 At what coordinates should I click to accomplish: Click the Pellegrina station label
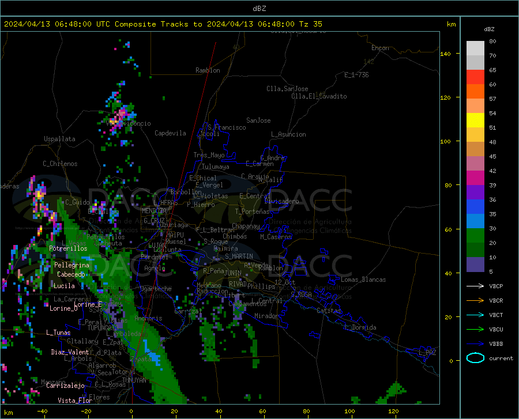[x=72, y=265]
